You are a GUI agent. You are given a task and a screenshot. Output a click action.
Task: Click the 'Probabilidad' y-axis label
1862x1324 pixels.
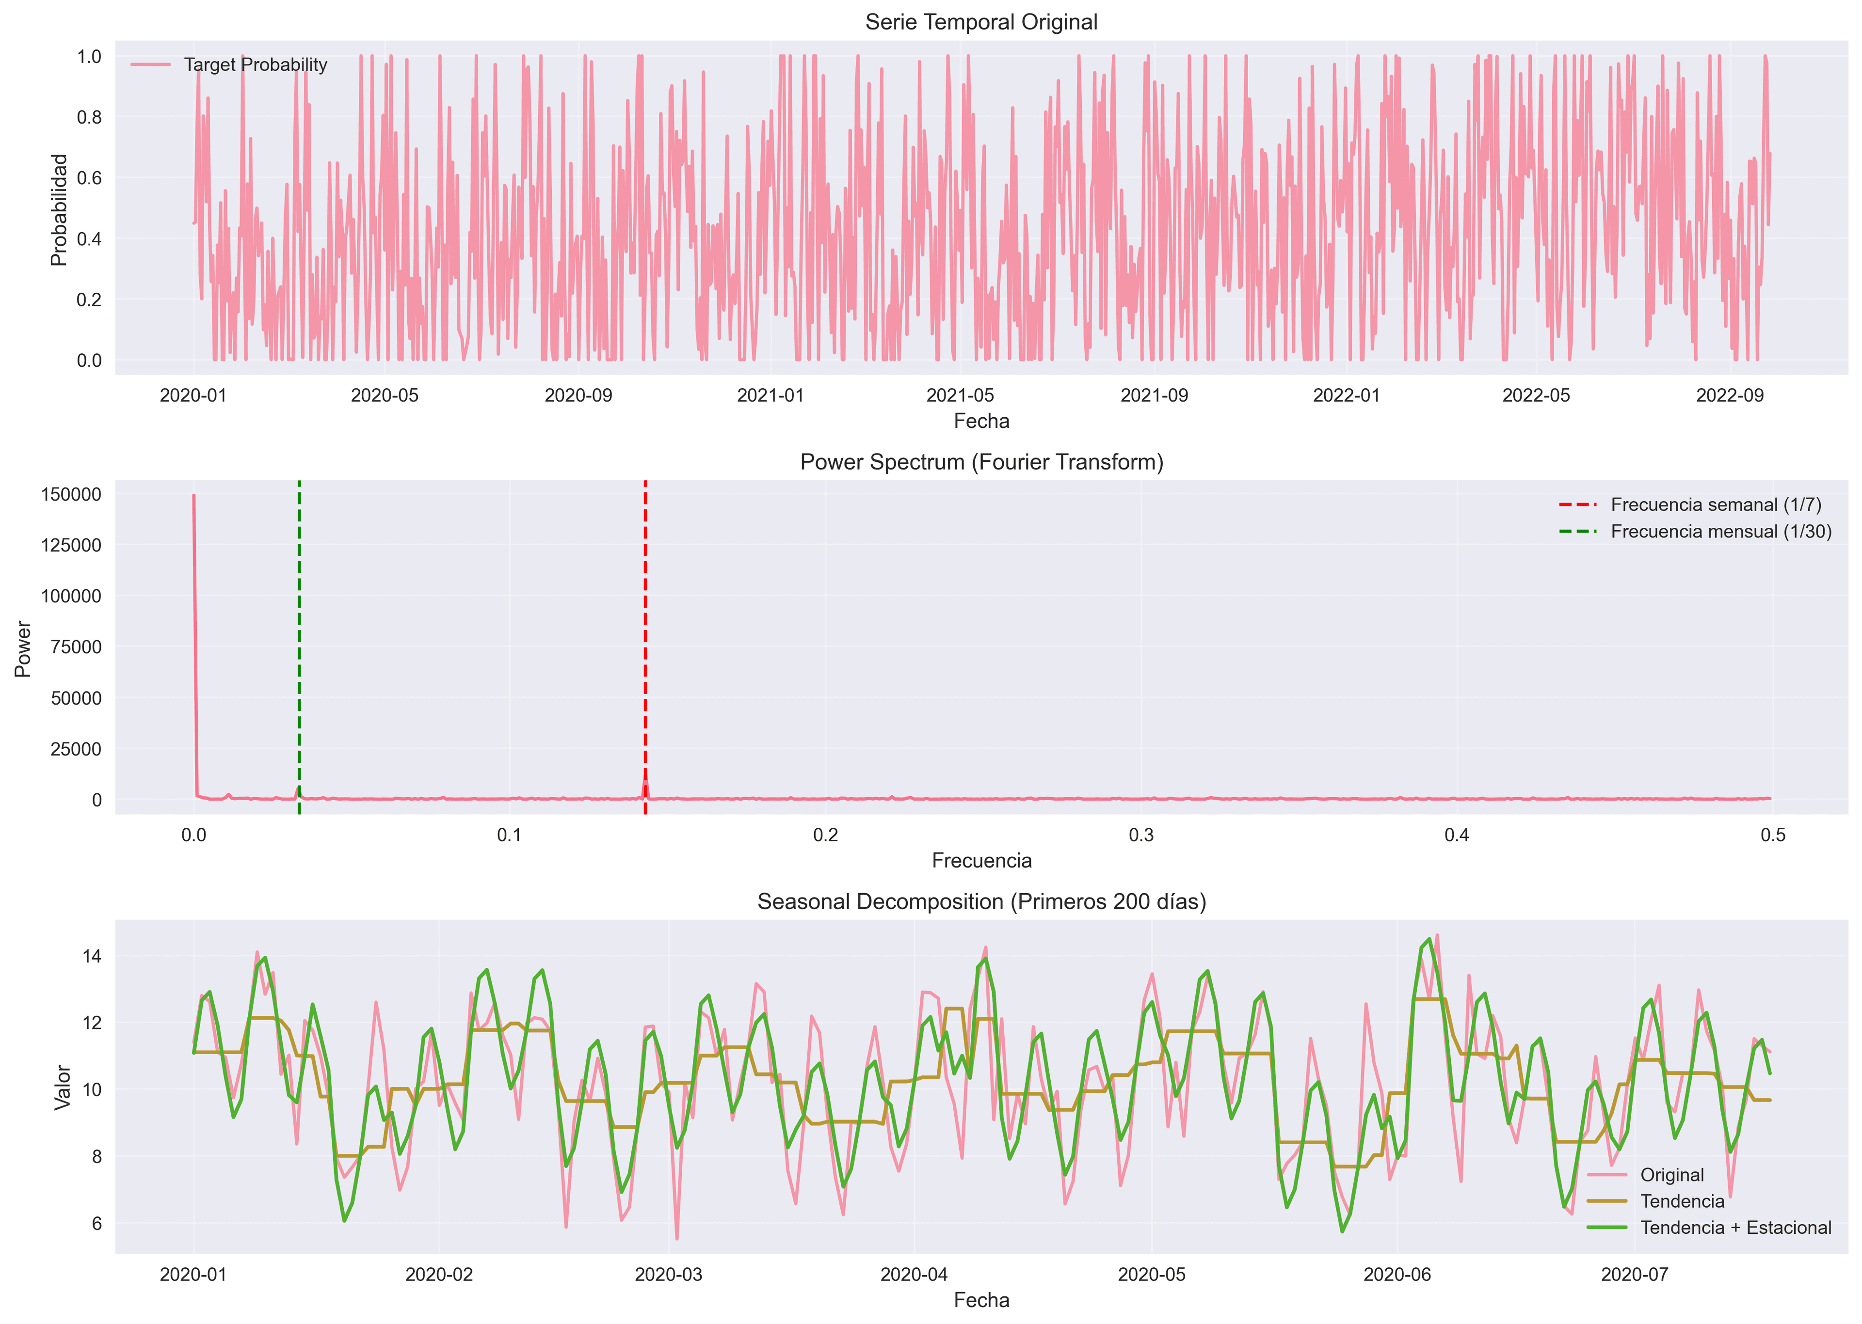pos(59,209)
